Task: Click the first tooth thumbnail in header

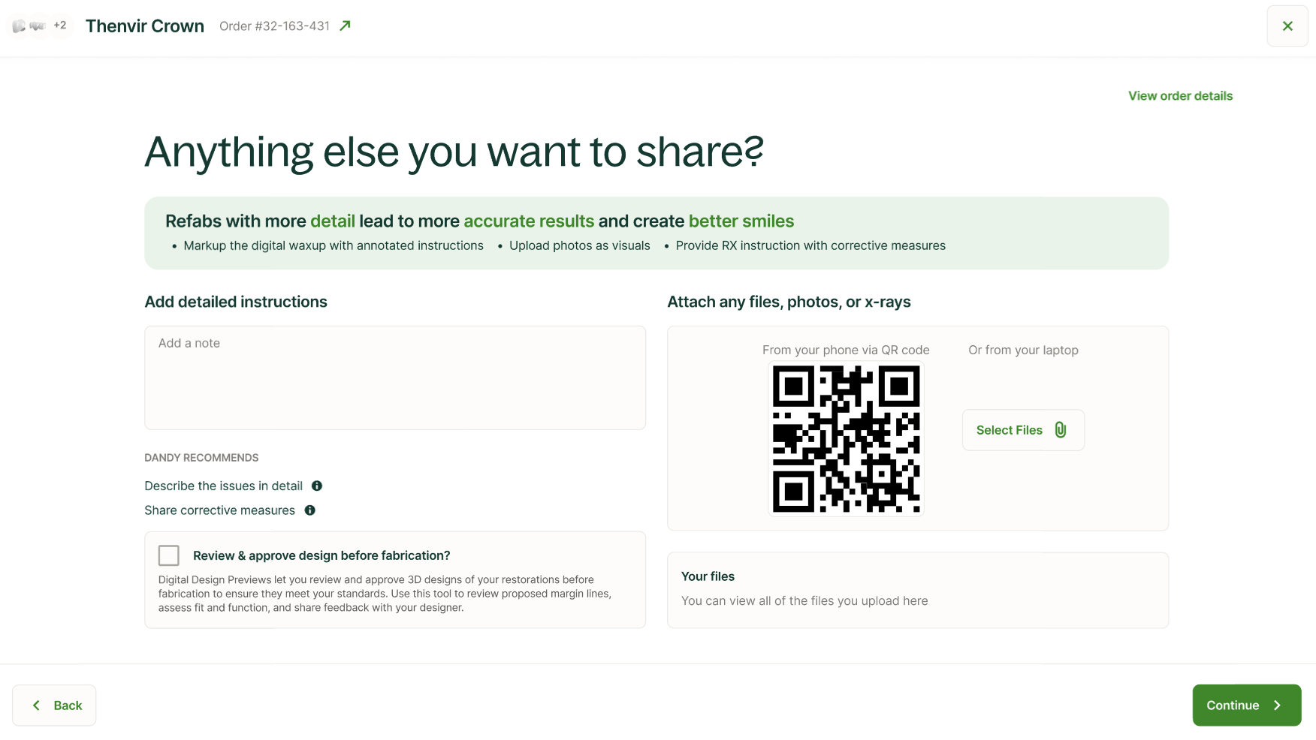Action: coord(19,26)
